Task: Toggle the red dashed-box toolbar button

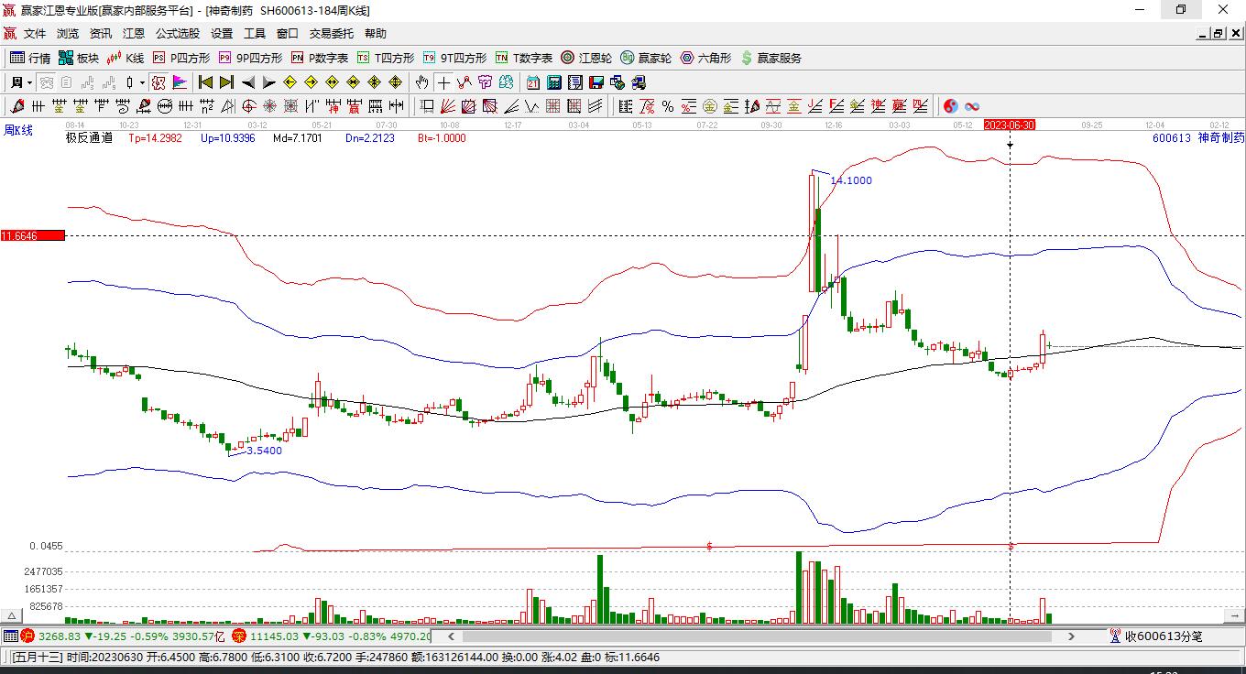Action: (x=158, y=82)
